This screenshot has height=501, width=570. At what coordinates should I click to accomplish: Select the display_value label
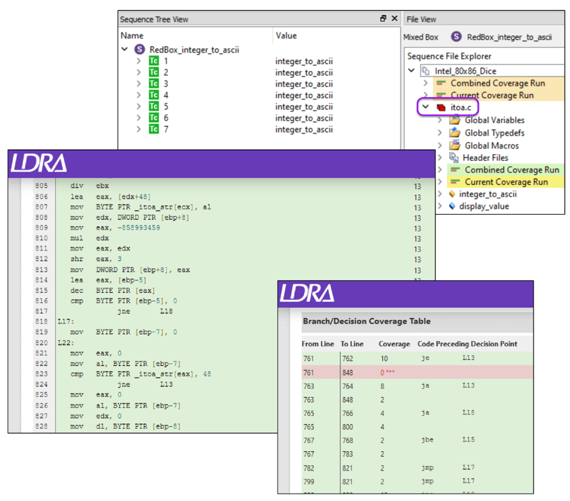(484, 207)
